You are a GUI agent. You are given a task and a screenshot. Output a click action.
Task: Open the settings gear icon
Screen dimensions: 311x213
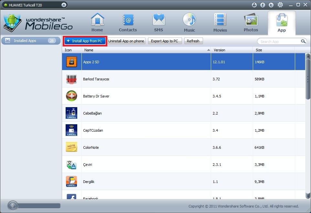coord(280,5)
